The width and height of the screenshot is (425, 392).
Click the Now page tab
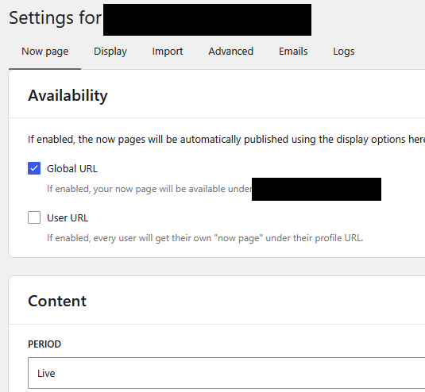point(45,52)
